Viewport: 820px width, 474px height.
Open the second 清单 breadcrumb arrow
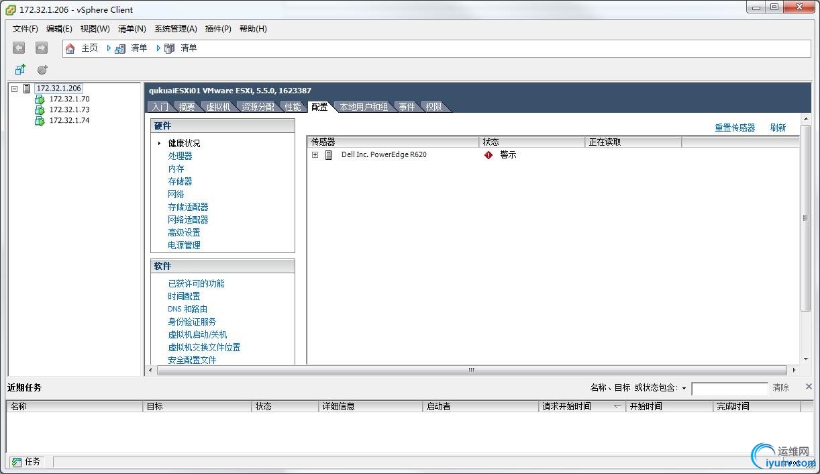pos(158,48)
